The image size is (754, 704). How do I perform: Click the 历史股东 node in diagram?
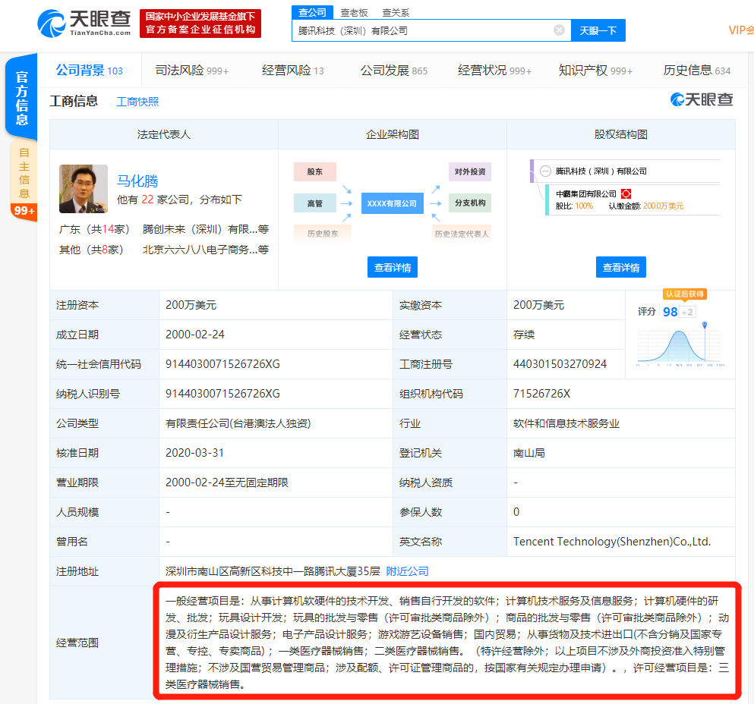(x=323, y=234)
